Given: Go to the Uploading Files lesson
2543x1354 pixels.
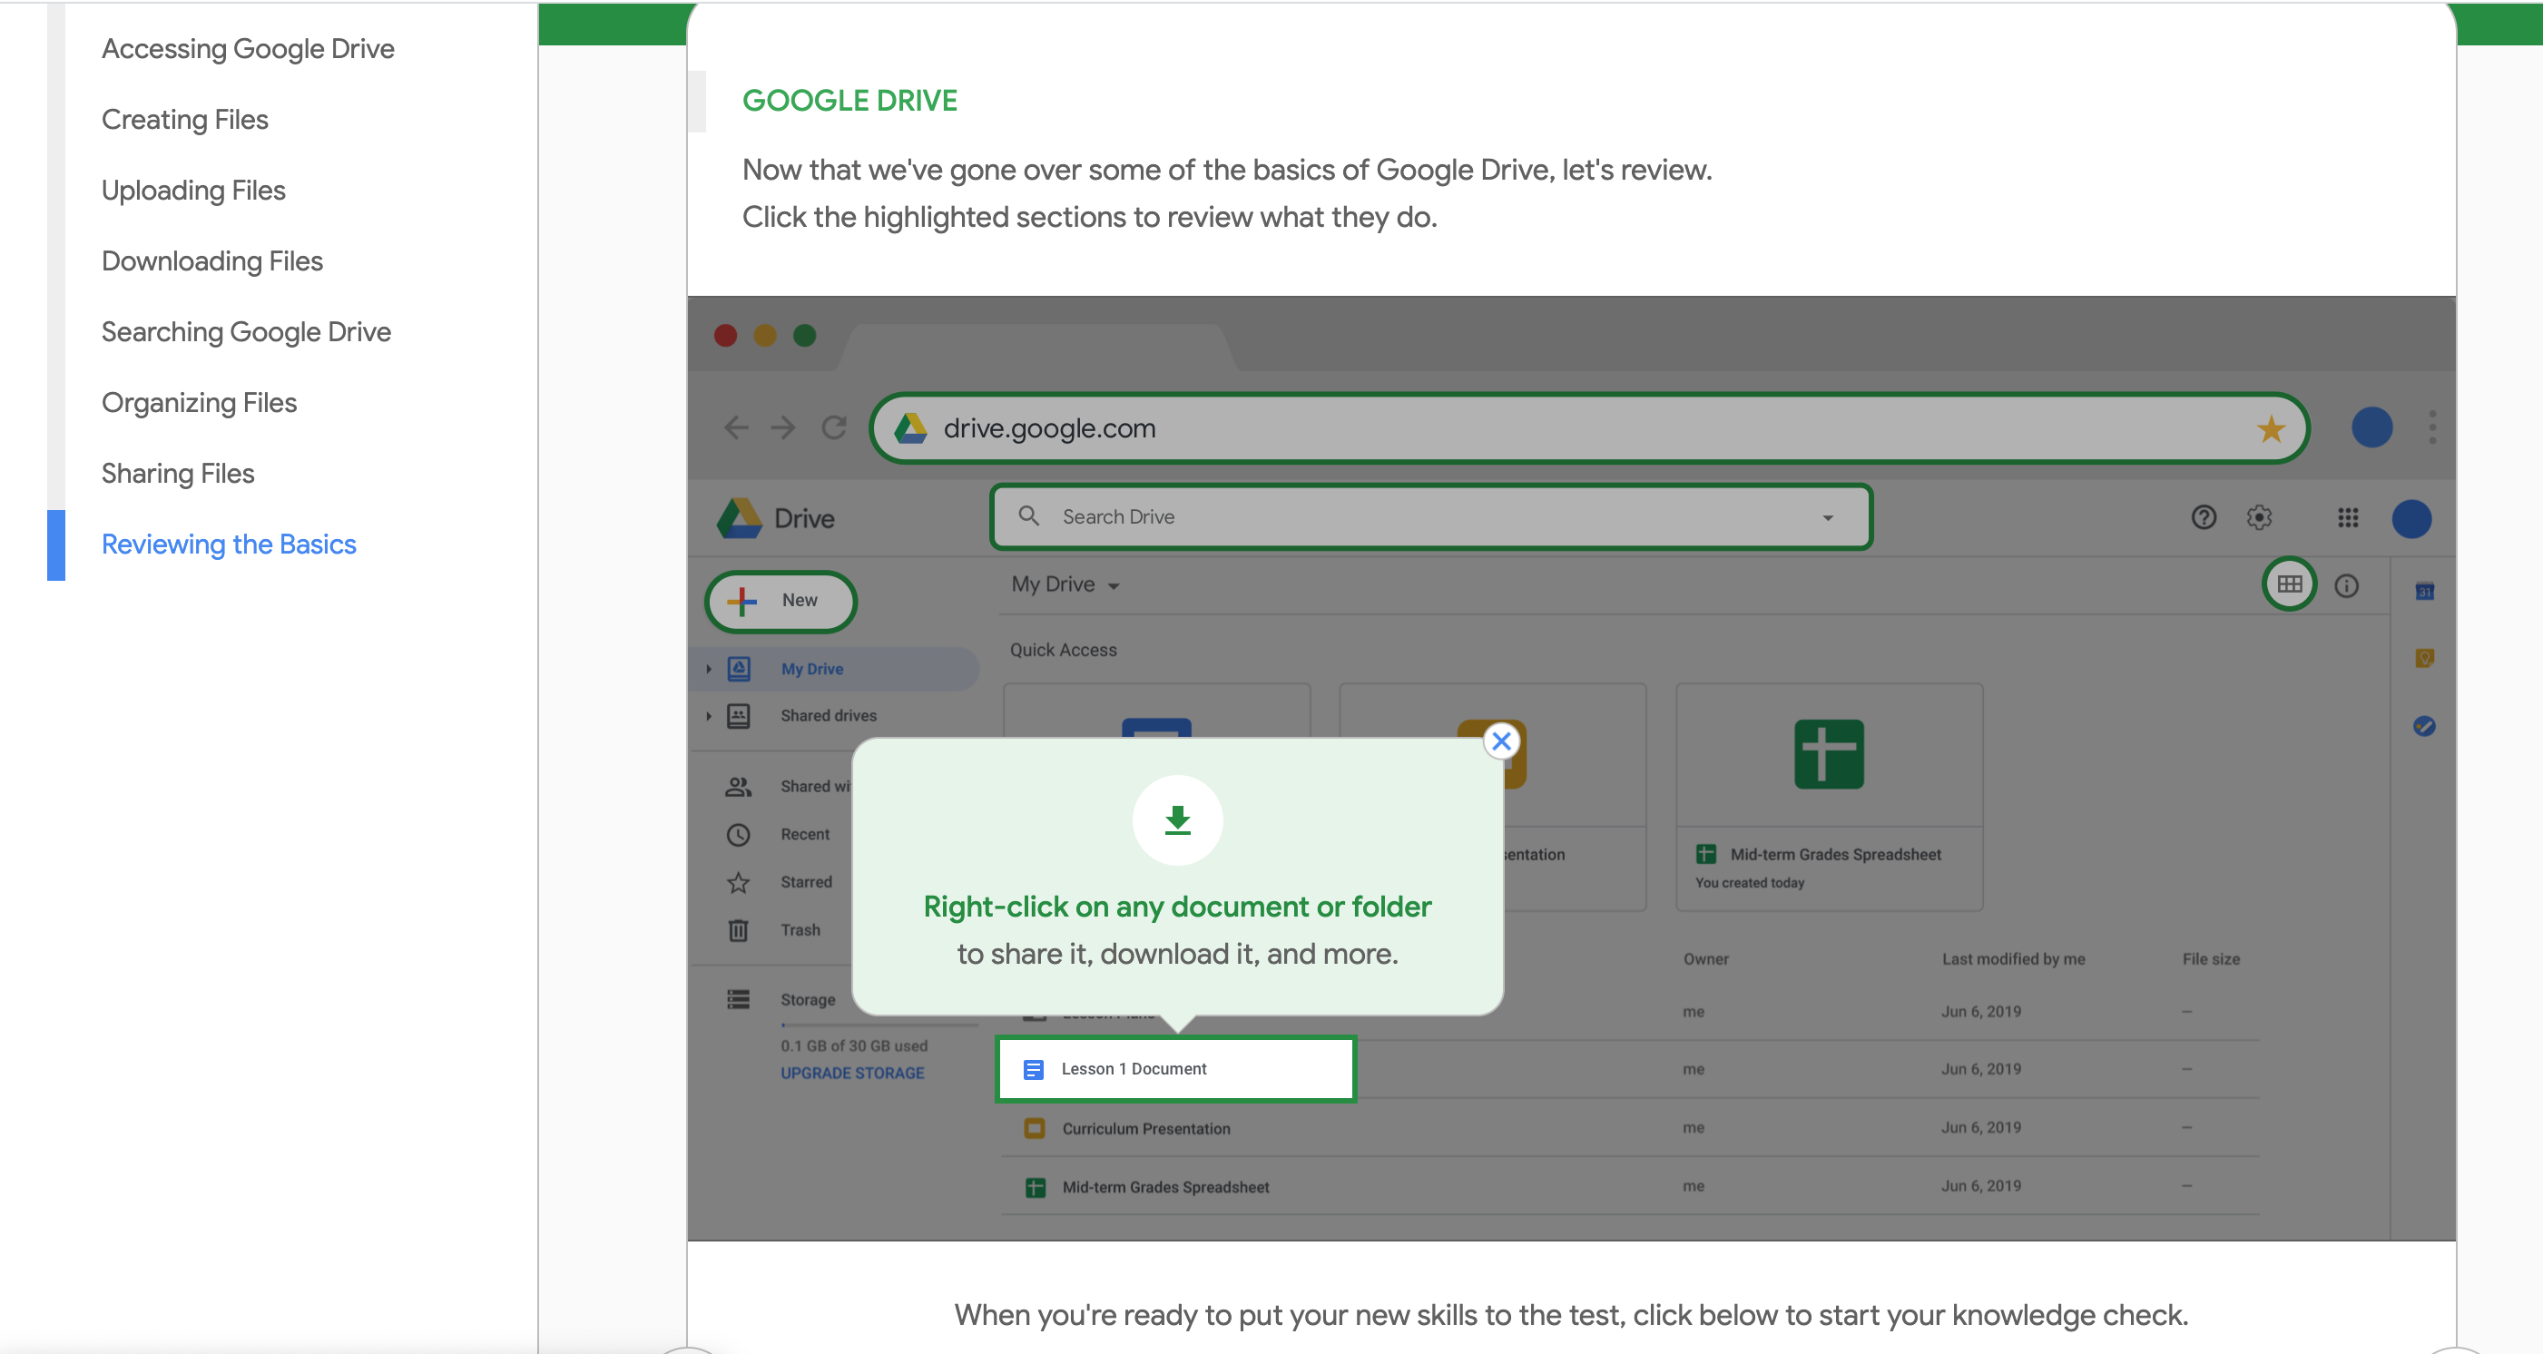Looking at the screenshot, I should point(193,191).
